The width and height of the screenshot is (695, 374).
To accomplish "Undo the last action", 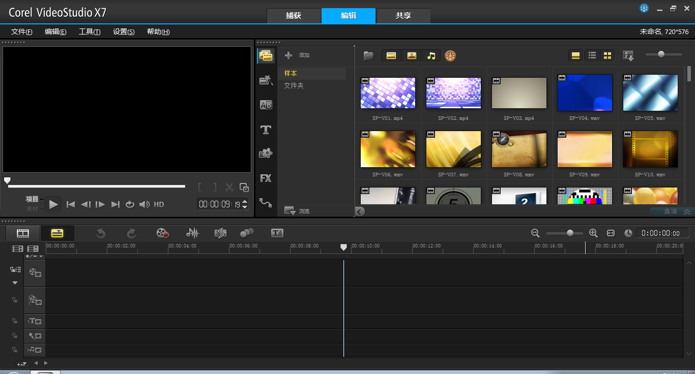I will coord(101,233).
